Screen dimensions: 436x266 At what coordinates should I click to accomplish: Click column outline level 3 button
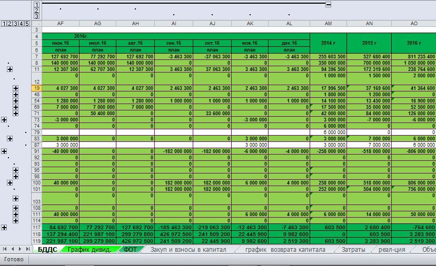pos(36,16)
